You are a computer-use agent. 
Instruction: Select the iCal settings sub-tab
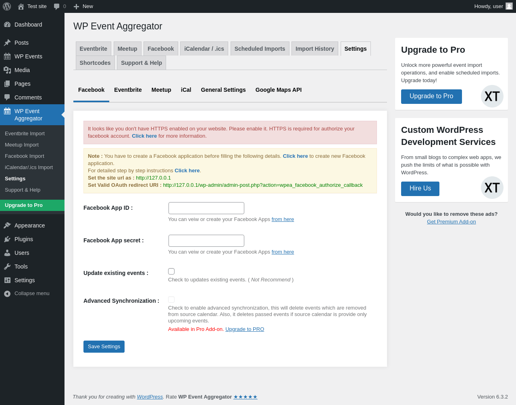[186, 90]
